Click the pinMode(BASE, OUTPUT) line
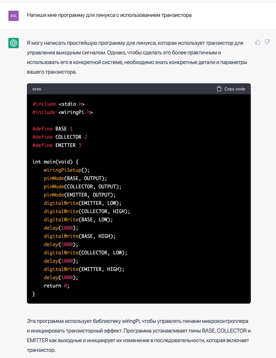The image size is (276, 358). [75, 178]
